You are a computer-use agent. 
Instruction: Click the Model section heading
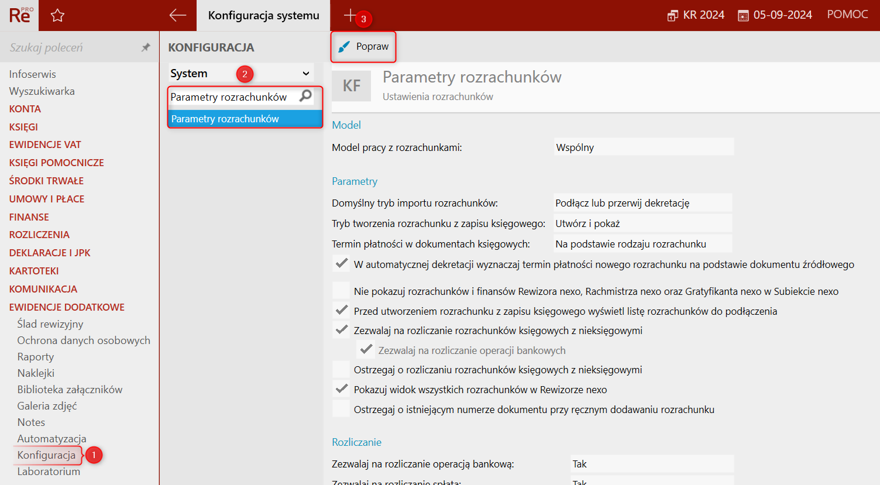coord(346,125)
